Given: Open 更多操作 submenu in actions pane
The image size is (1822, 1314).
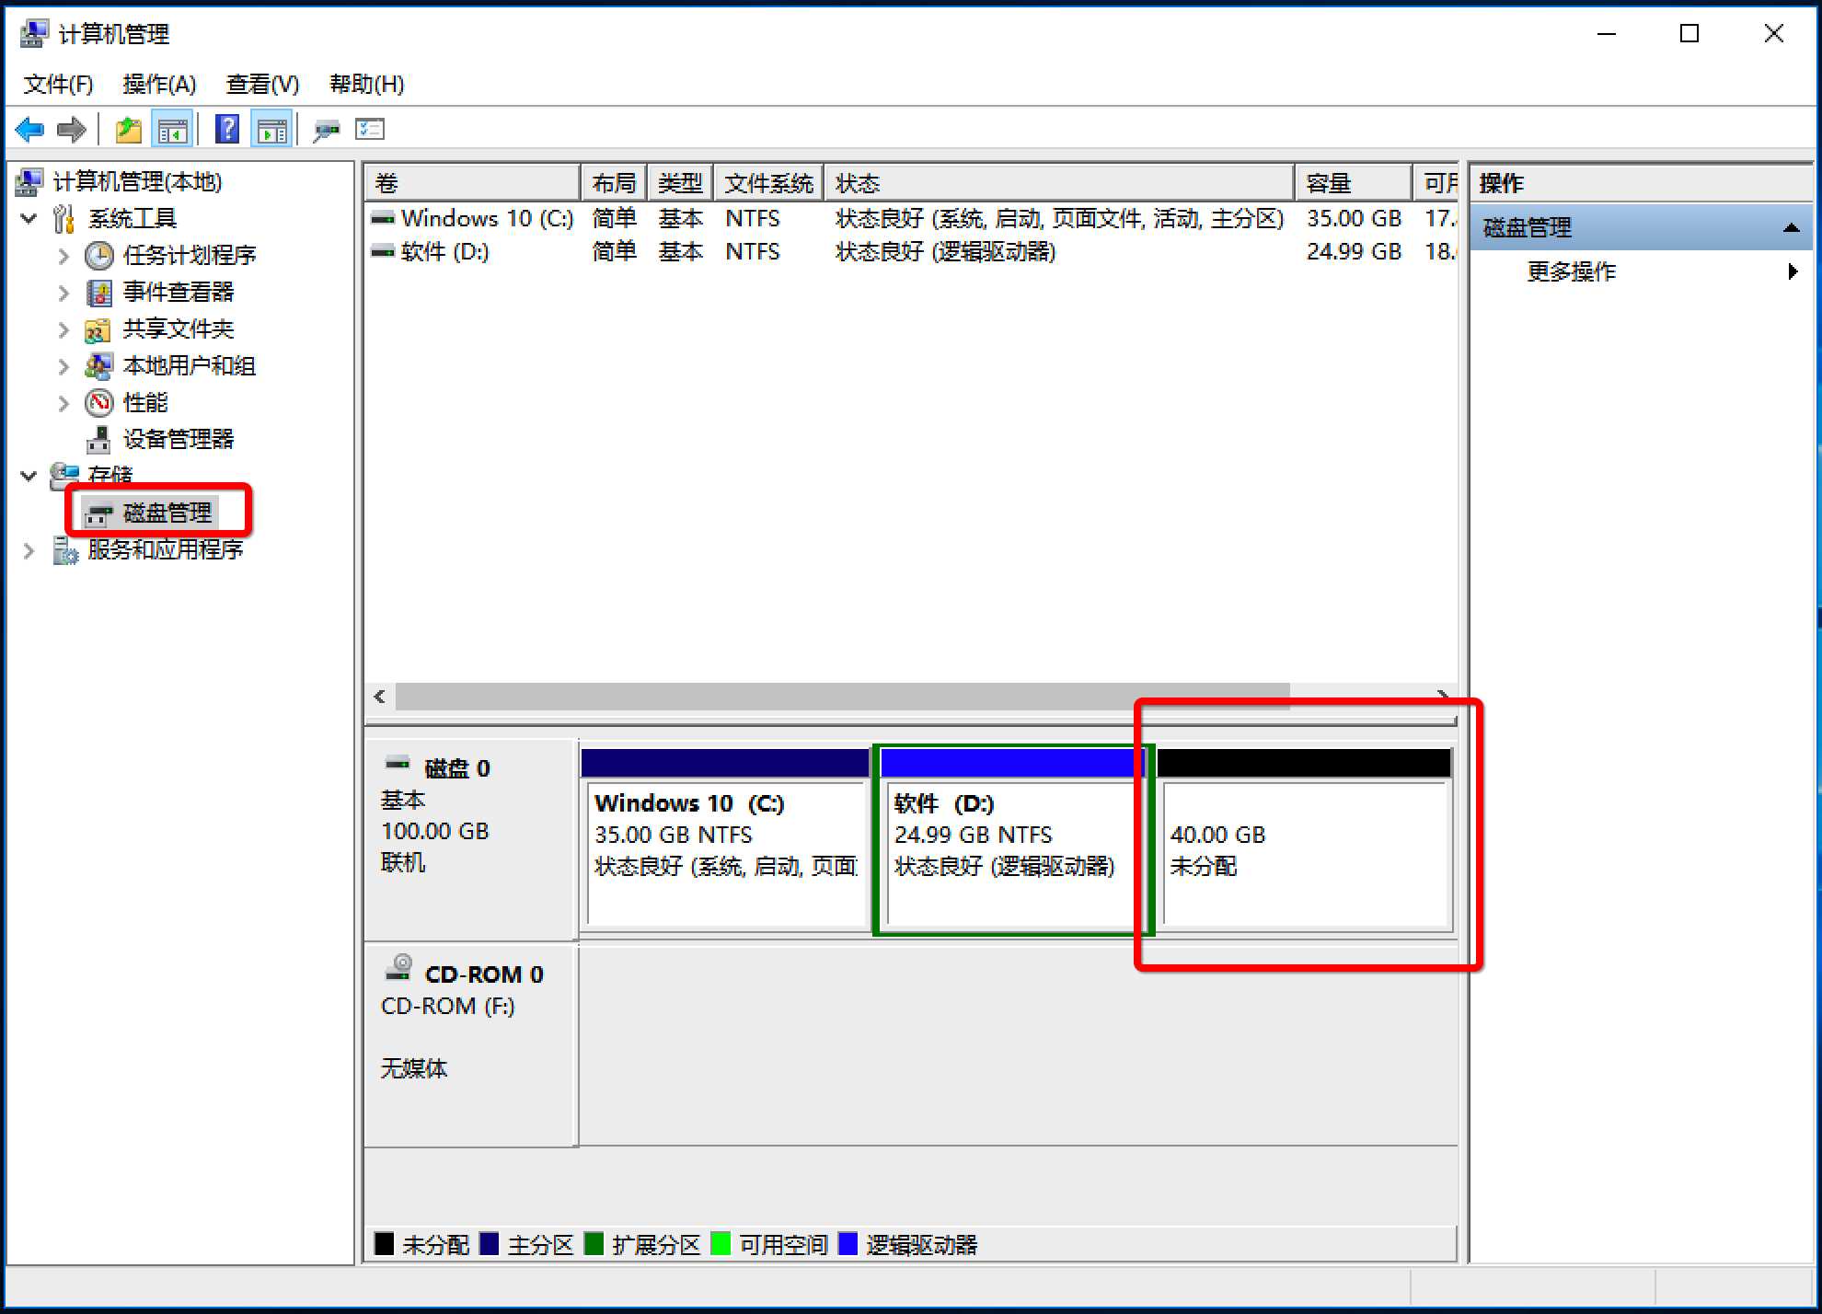Looking at the screenshot, I should 1571,271.
